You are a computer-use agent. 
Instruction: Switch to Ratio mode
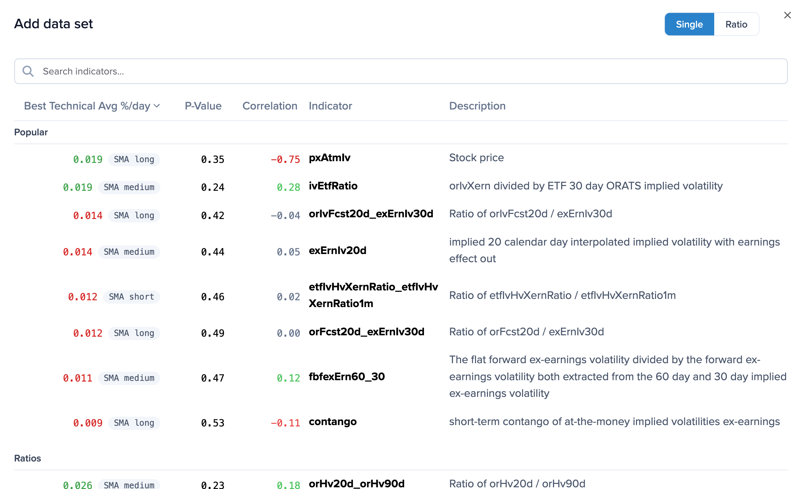[x=736, y=24]
